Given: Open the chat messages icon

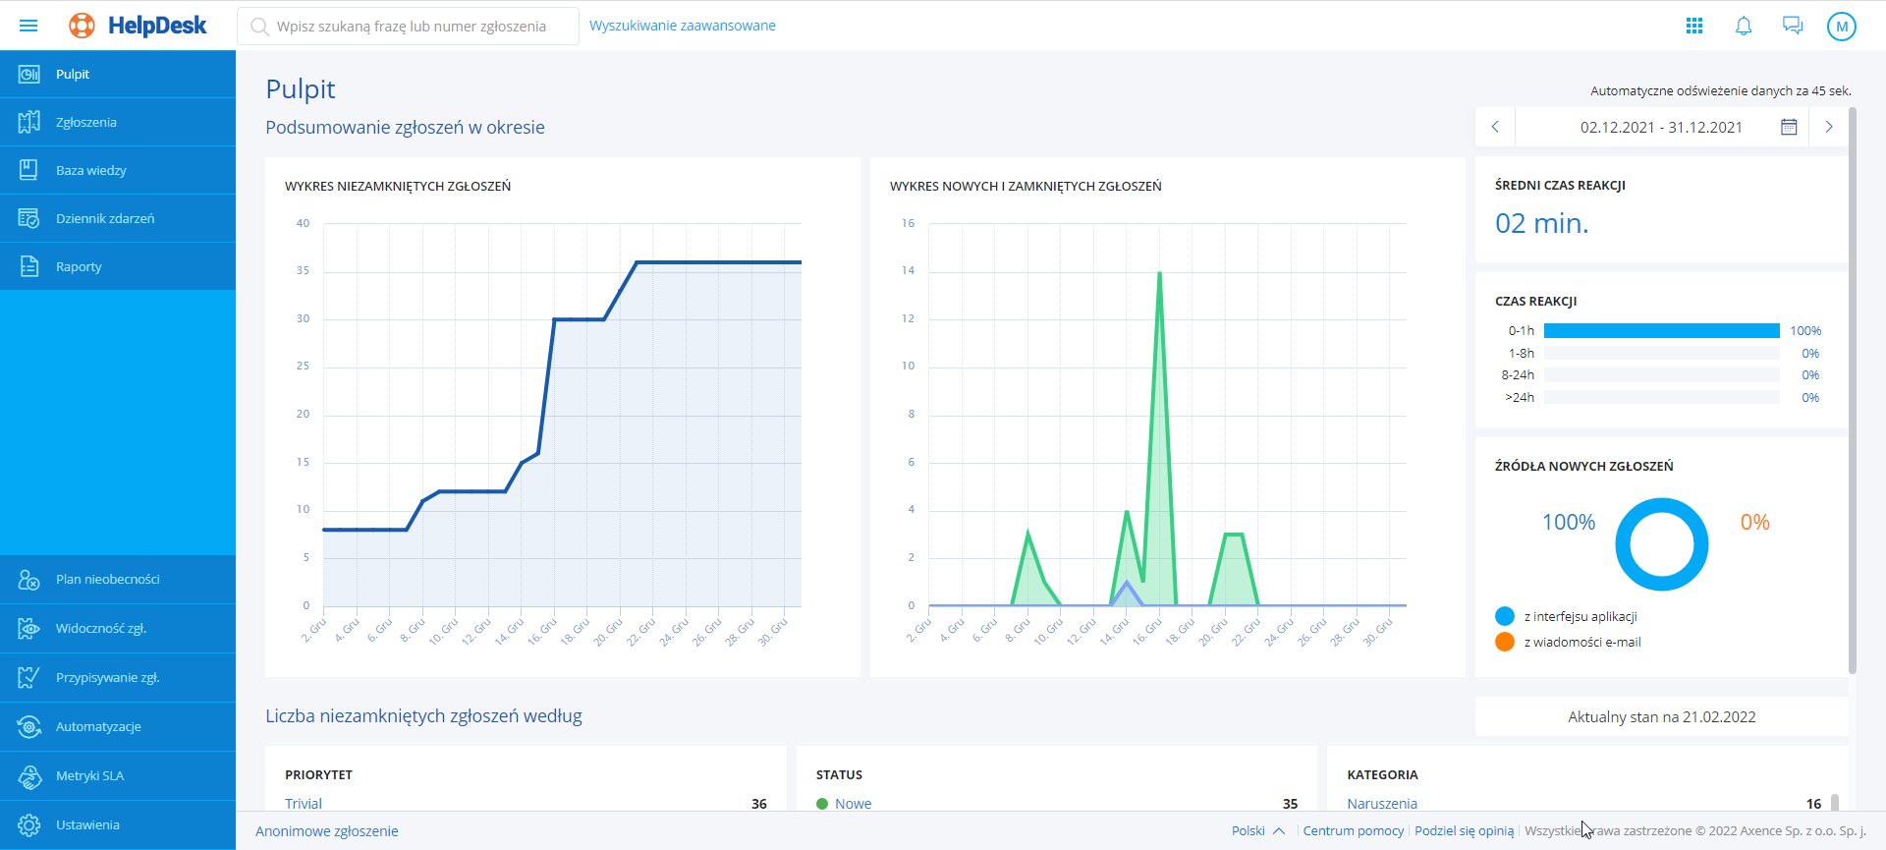Looking at the screenshot, I should pyautogui.click(x=1793, y=26).
